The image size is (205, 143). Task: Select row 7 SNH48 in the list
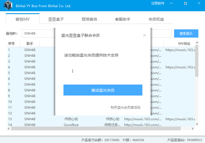[30, 84]
